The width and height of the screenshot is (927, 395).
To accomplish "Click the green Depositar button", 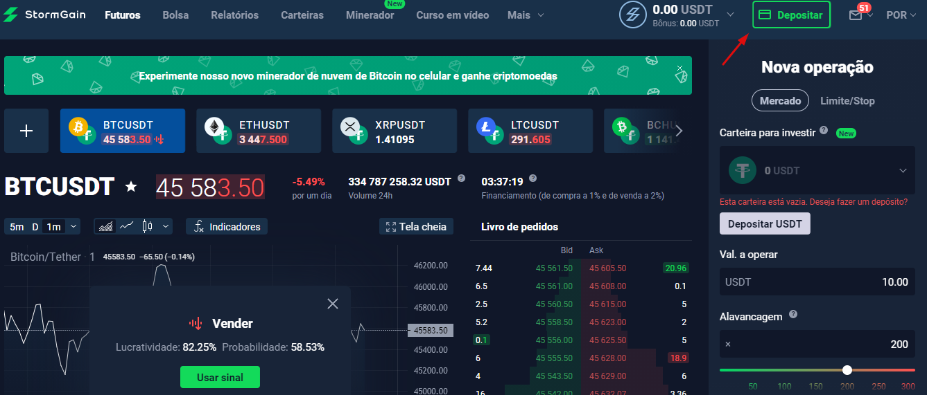I will (x=791, y=15).
